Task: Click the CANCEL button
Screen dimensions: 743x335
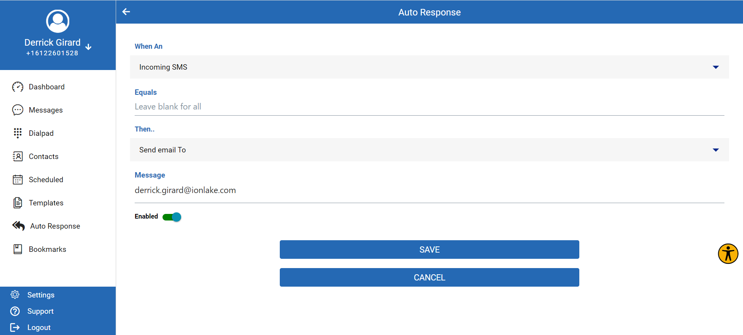Action: (429, 277)
